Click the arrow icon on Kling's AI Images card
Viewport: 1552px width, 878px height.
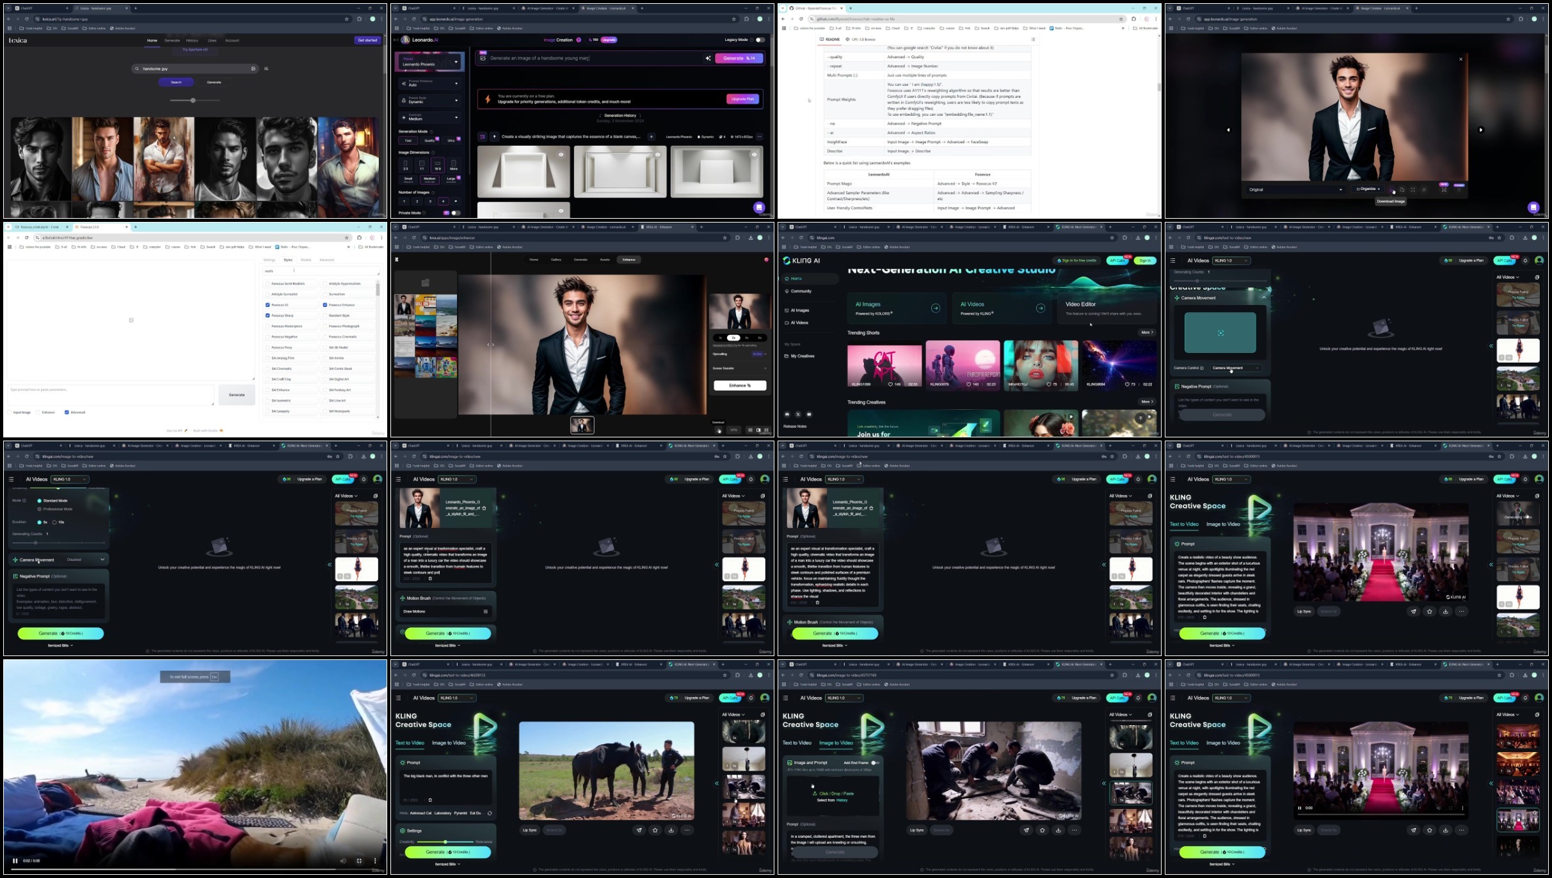pyautogui.click(x=936, y=308)
